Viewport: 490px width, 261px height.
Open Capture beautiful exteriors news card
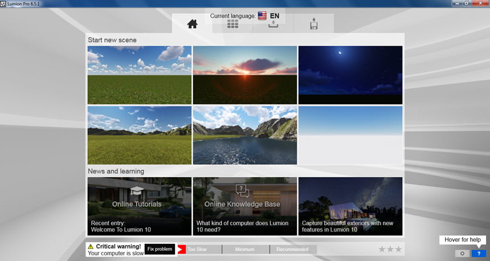click(x=350, y=206)
